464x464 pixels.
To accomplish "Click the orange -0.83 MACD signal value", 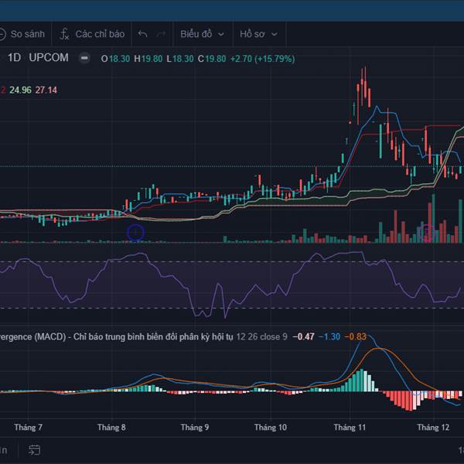I will coord(357,336).
